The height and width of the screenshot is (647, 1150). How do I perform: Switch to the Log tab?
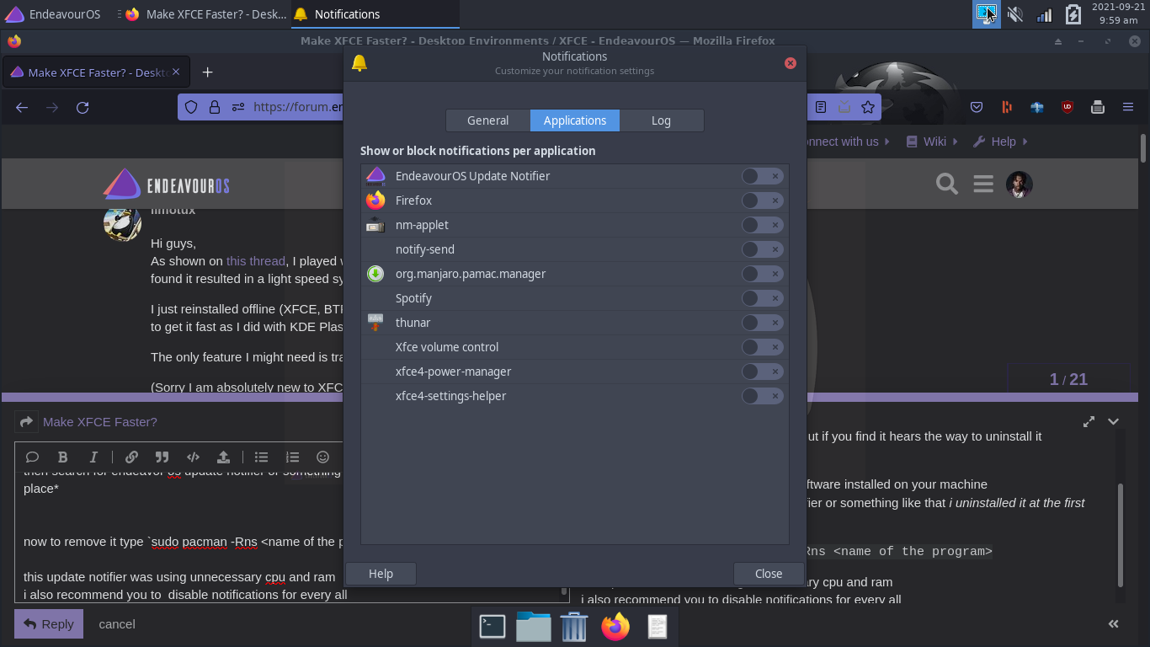click(x=661, y=120)
